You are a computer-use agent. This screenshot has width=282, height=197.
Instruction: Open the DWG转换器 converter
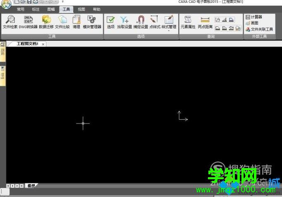tap(28, 22)
